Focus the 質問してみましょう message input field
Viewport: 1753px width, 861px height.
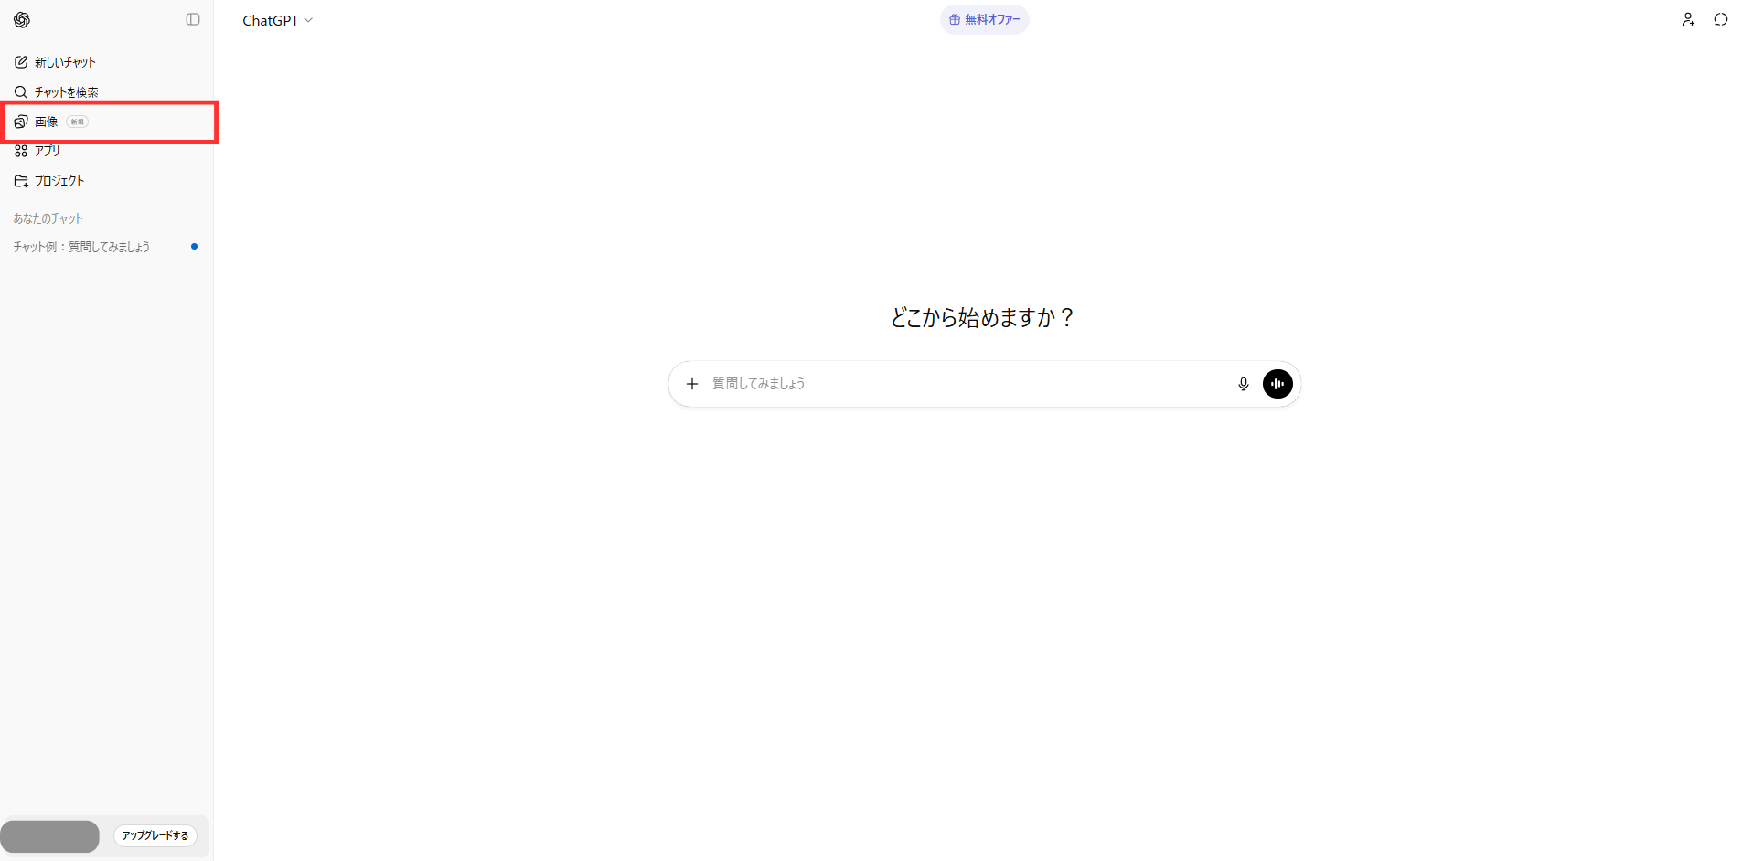tap(960, 384)
